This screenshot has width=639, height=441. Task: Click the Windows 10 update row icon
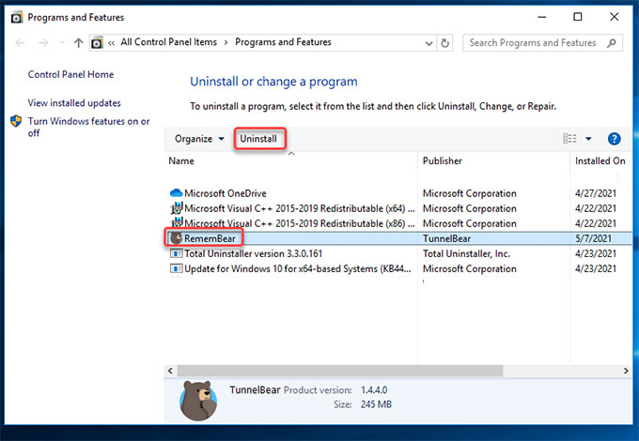(x=176, y=268)
